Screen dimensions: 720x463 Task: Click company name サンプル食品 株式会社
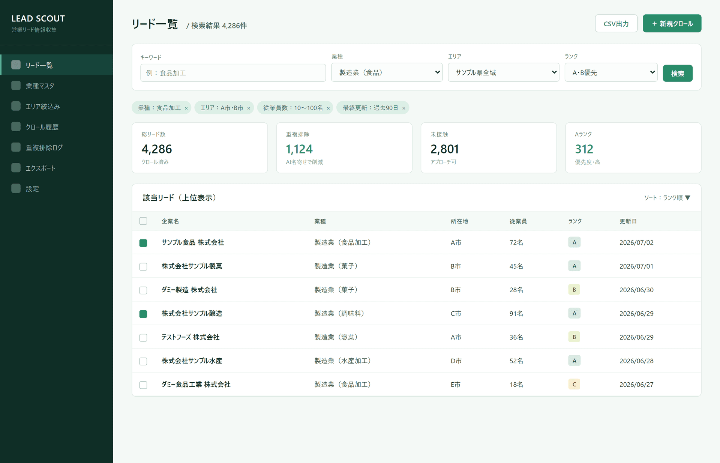[x=193, y=242]
